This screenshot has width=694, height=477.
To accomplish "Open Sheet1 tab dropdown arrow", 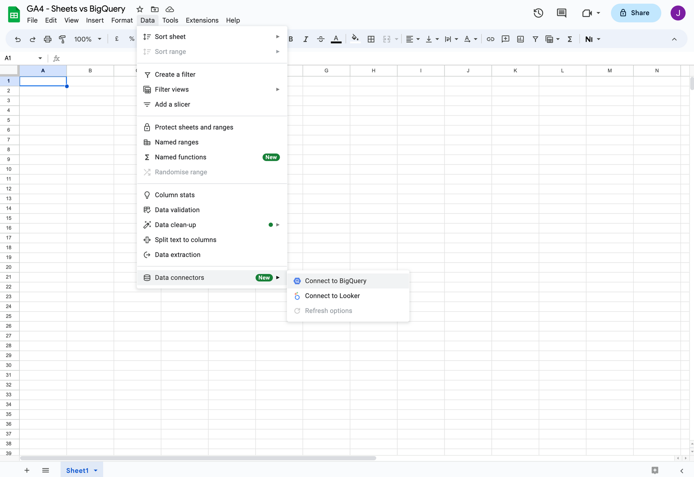I will pyautogui.click(x=96, y=470).
